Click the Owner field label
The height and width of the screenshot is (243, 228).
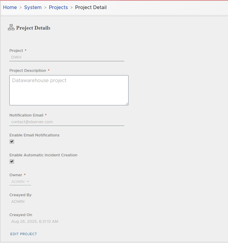[x=16, y=175]
